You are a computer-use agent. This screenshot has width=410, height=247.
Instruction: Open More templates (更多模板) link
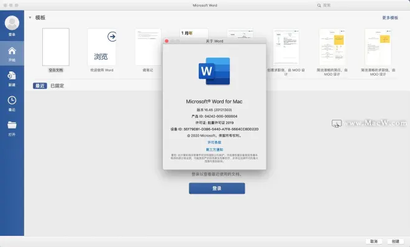tap(390, 18)
